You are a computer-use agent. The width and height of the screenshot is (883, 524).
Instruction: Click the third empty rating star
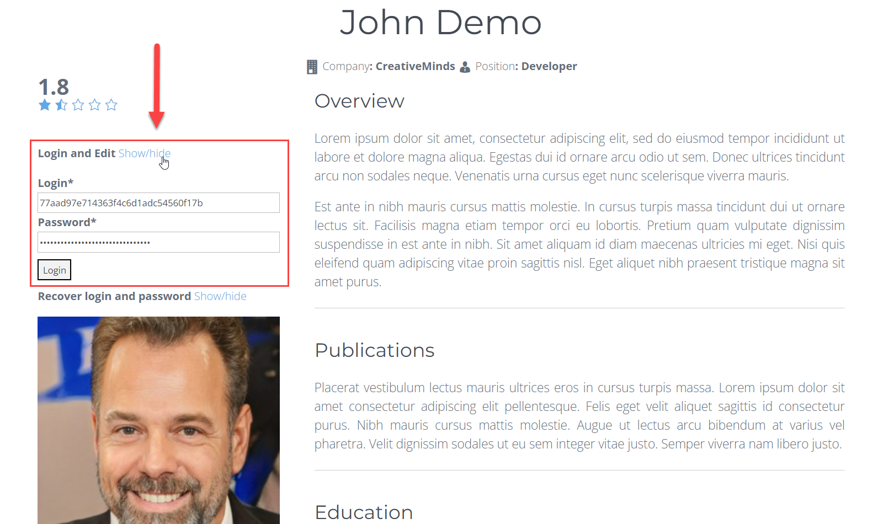point(78,105)
